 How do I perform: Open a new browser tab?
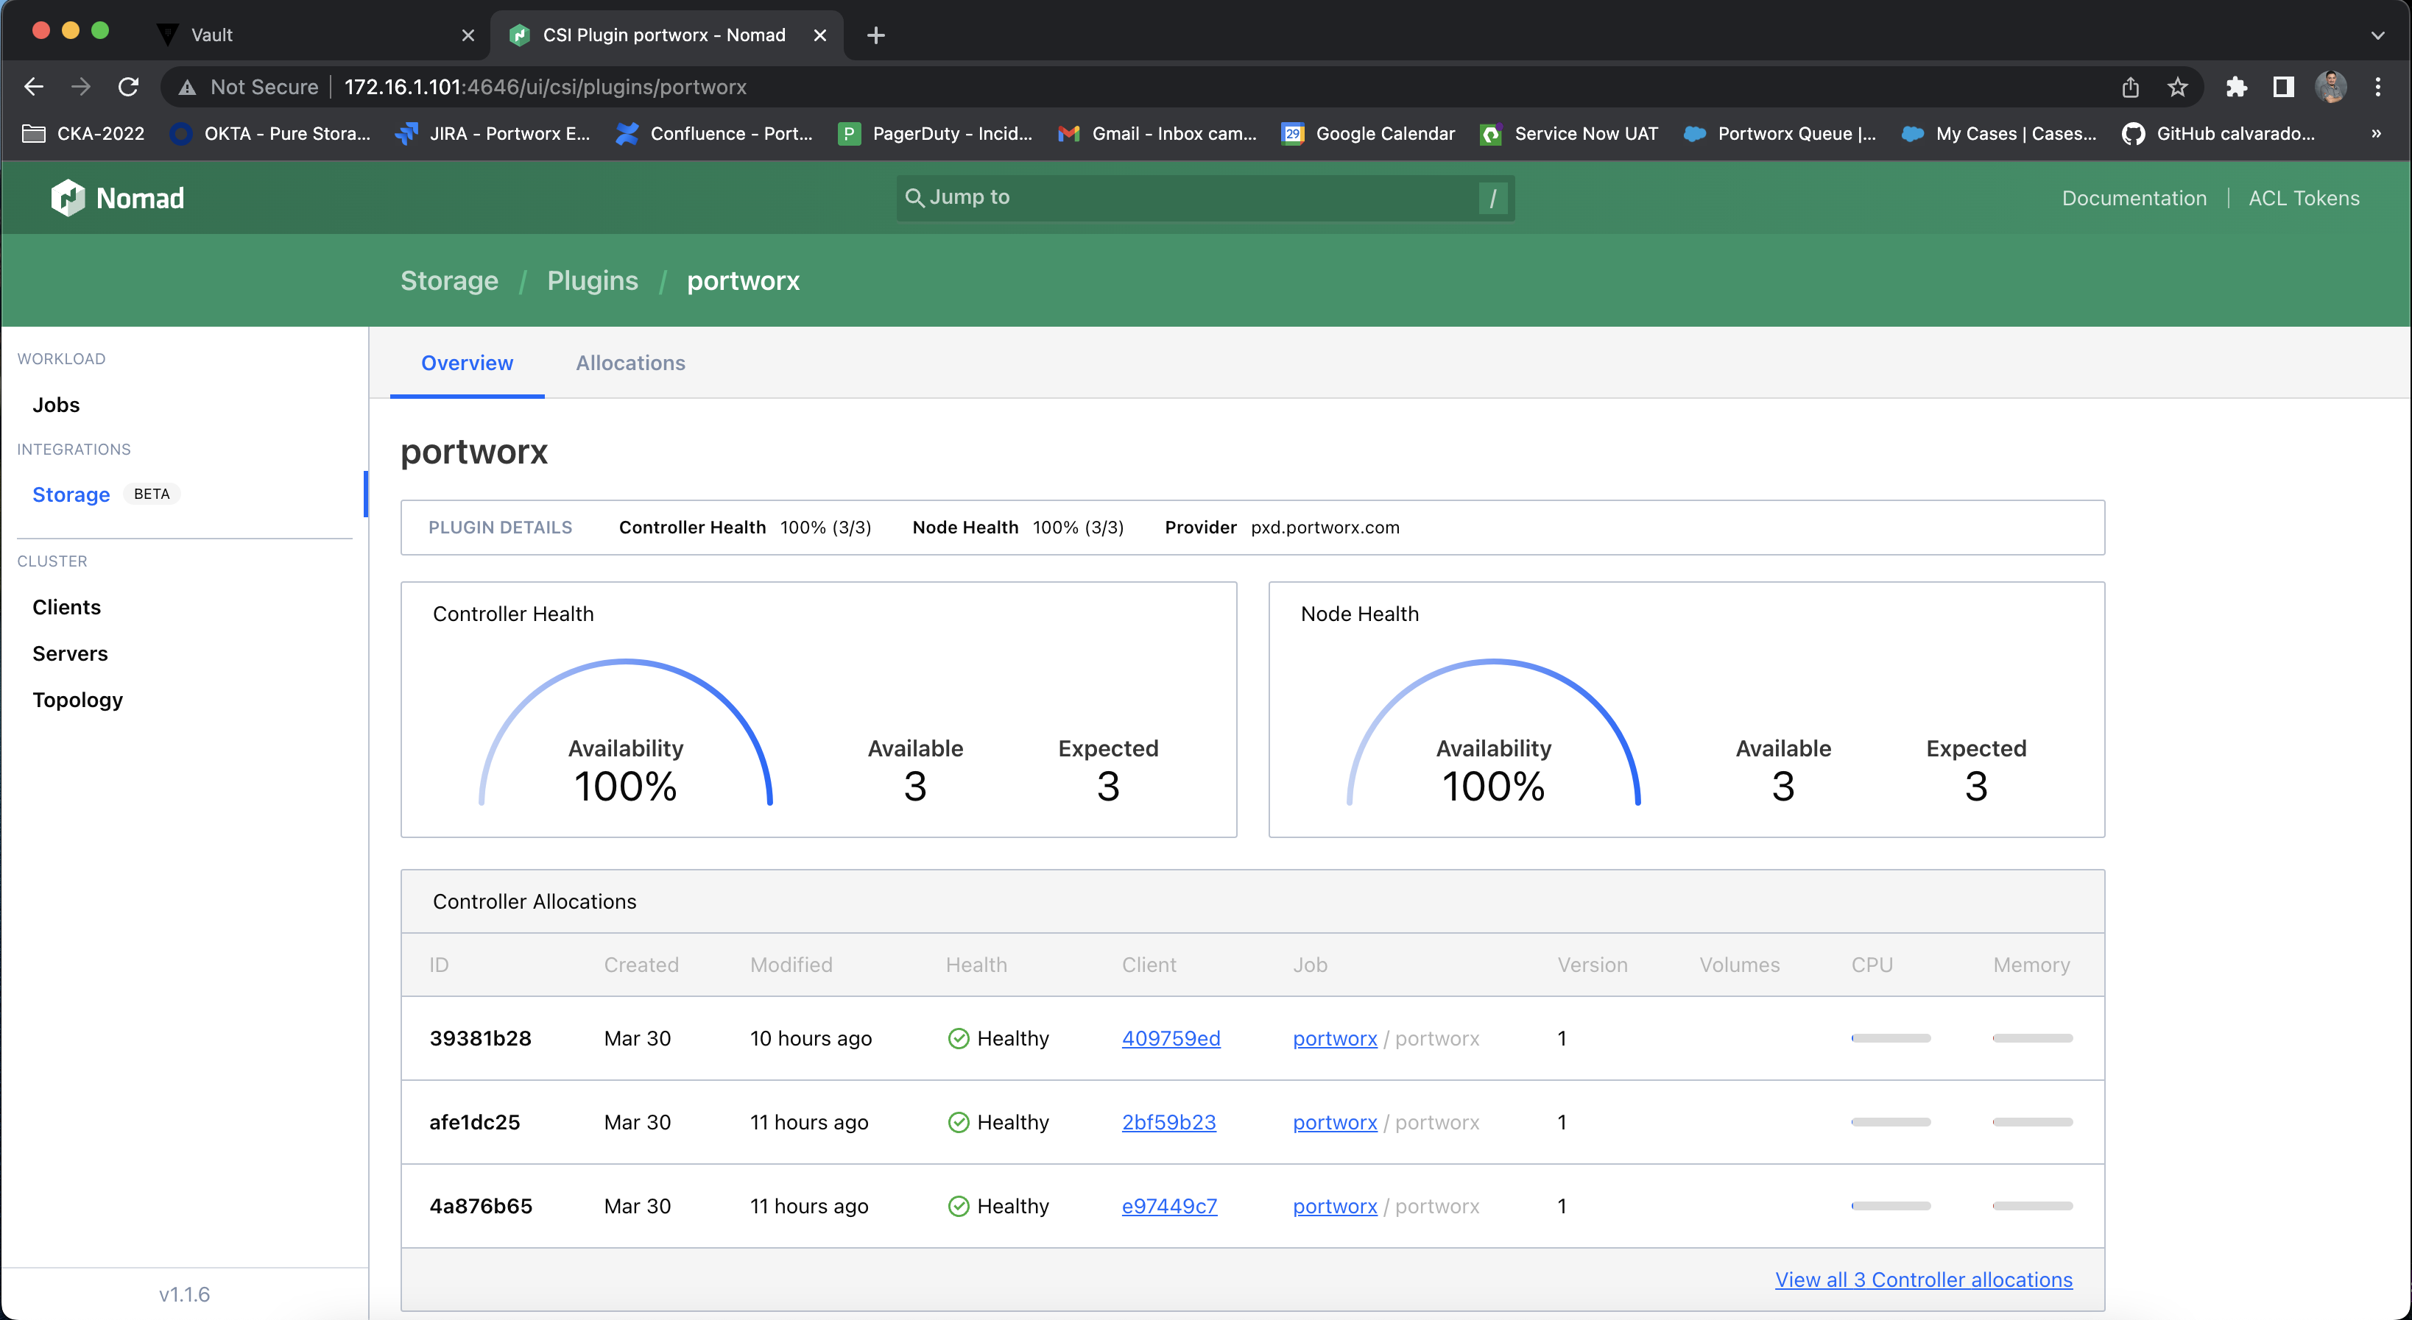(875, 35)
